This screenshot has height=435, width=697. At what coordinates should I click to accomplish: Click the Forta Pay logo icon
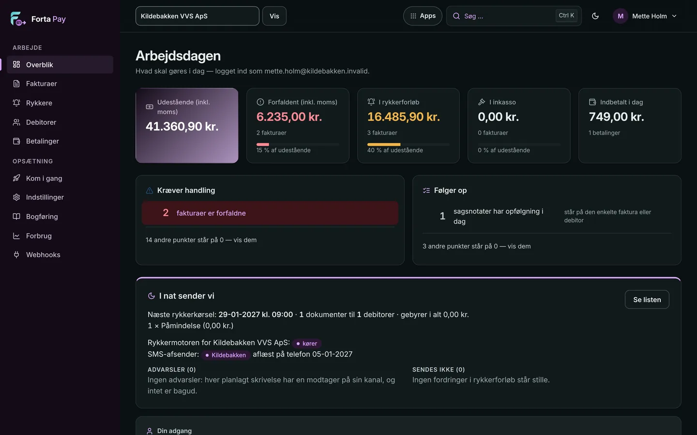click(18, 19)
